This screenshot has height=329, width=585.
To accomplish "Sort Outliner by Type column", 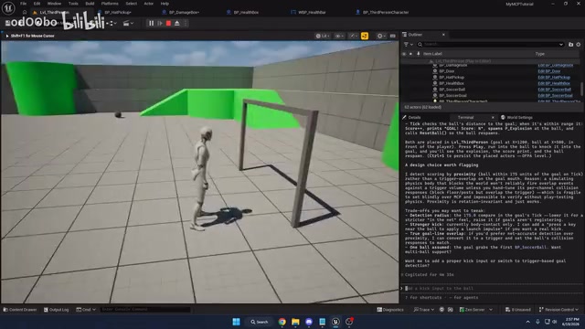I will [540, 54].
